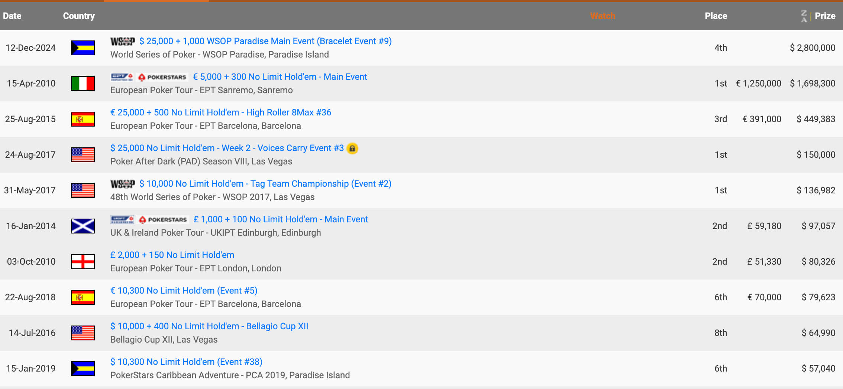Image resolution: width=843 pixels, height=389 pixels.
Task: Click the orange Watch column header
Action: point(603,16)
